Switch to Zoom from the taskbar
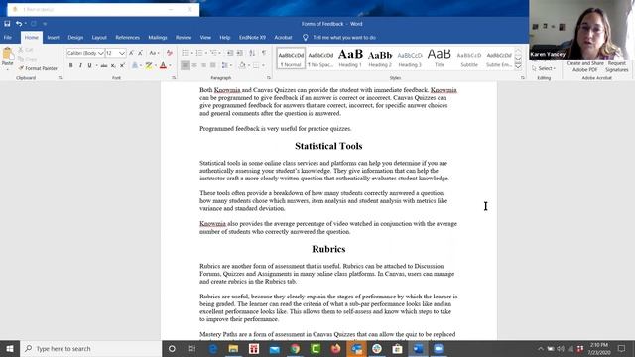This screenshot has height=357, width=635. (439, 348)
